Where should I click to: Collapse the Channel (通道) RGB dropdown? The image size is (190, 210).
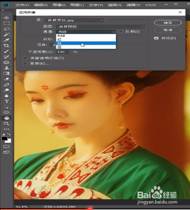coord(86,32)
